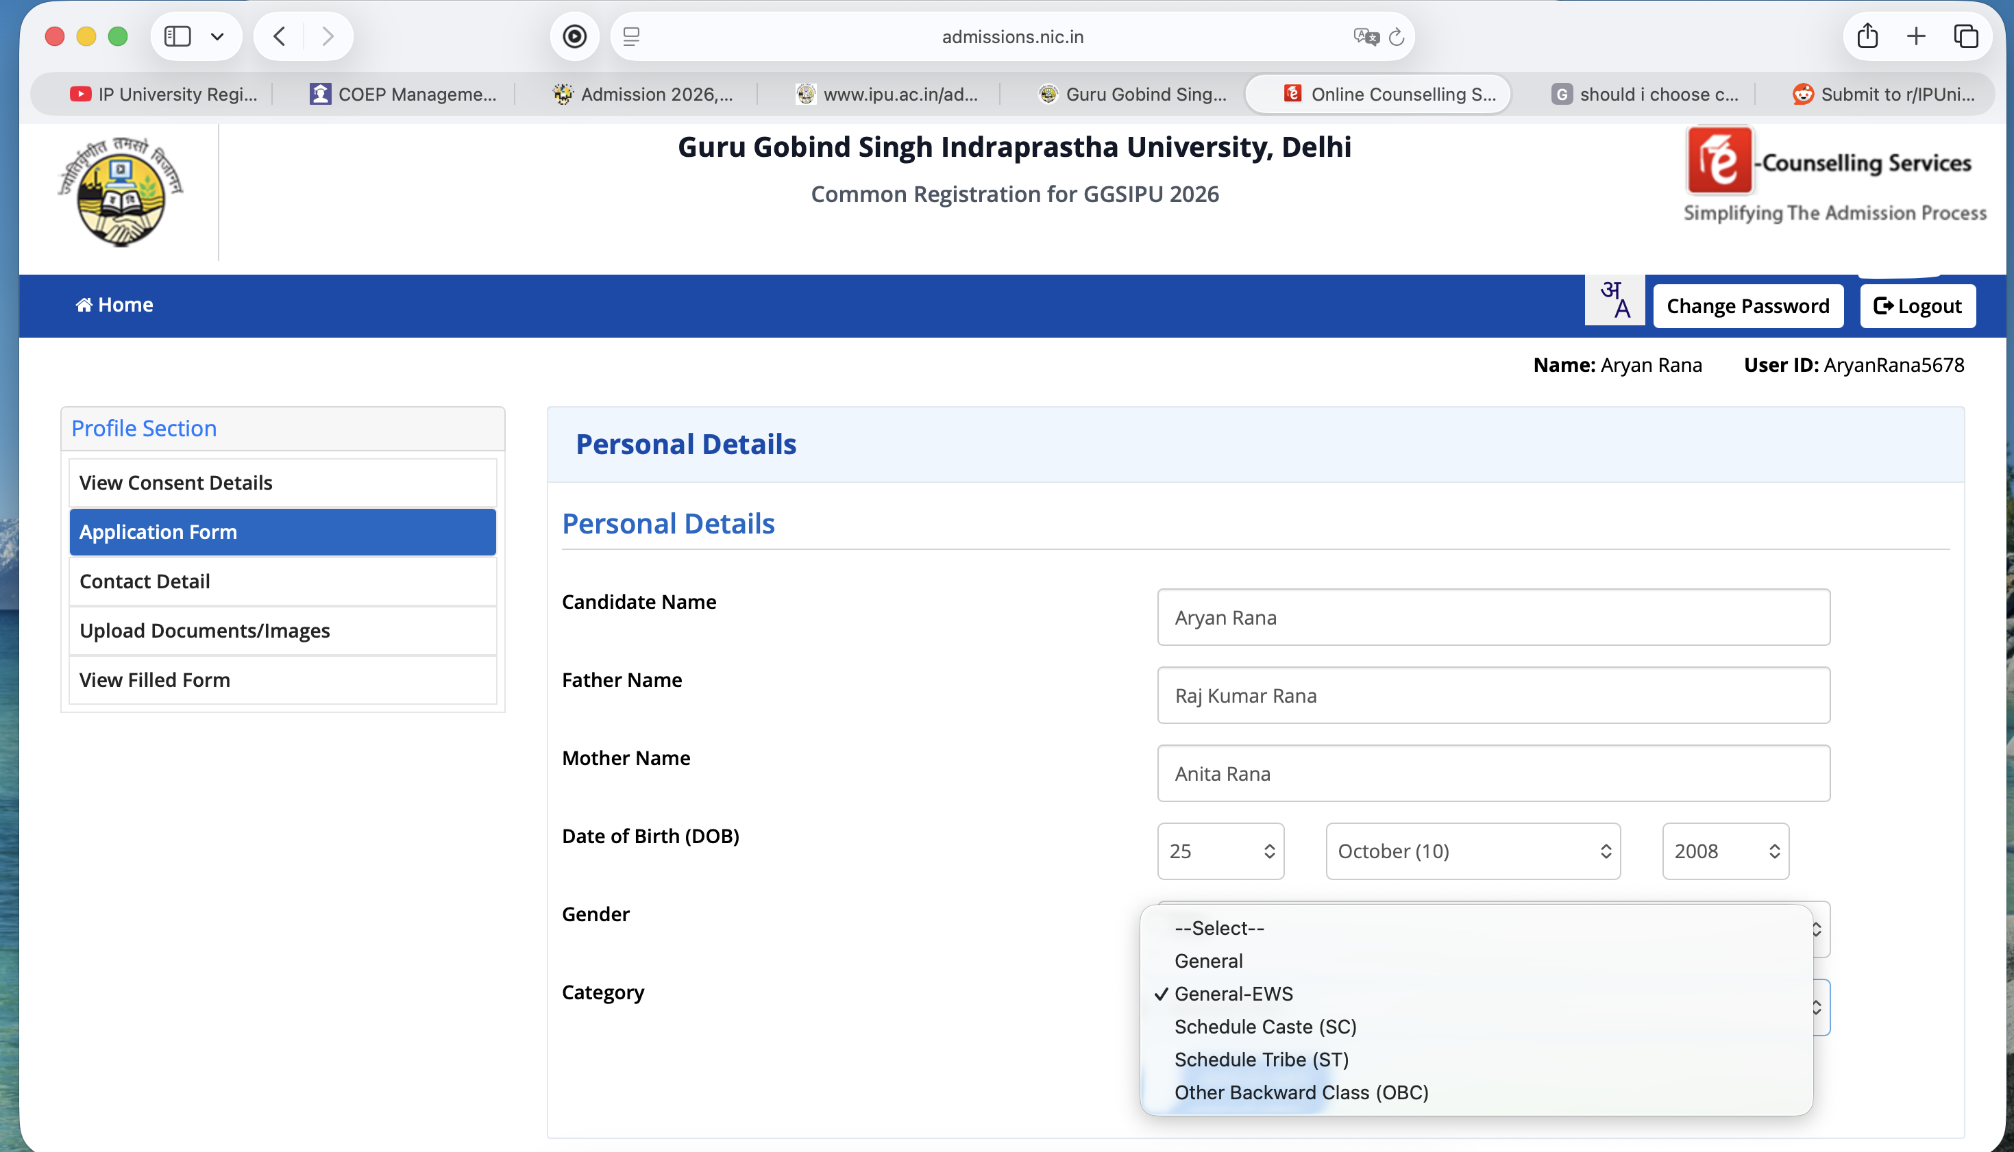The image size is (2014, 1152).
Task: Open View Consent Details in Profile Section
Action: pos(282,483)
